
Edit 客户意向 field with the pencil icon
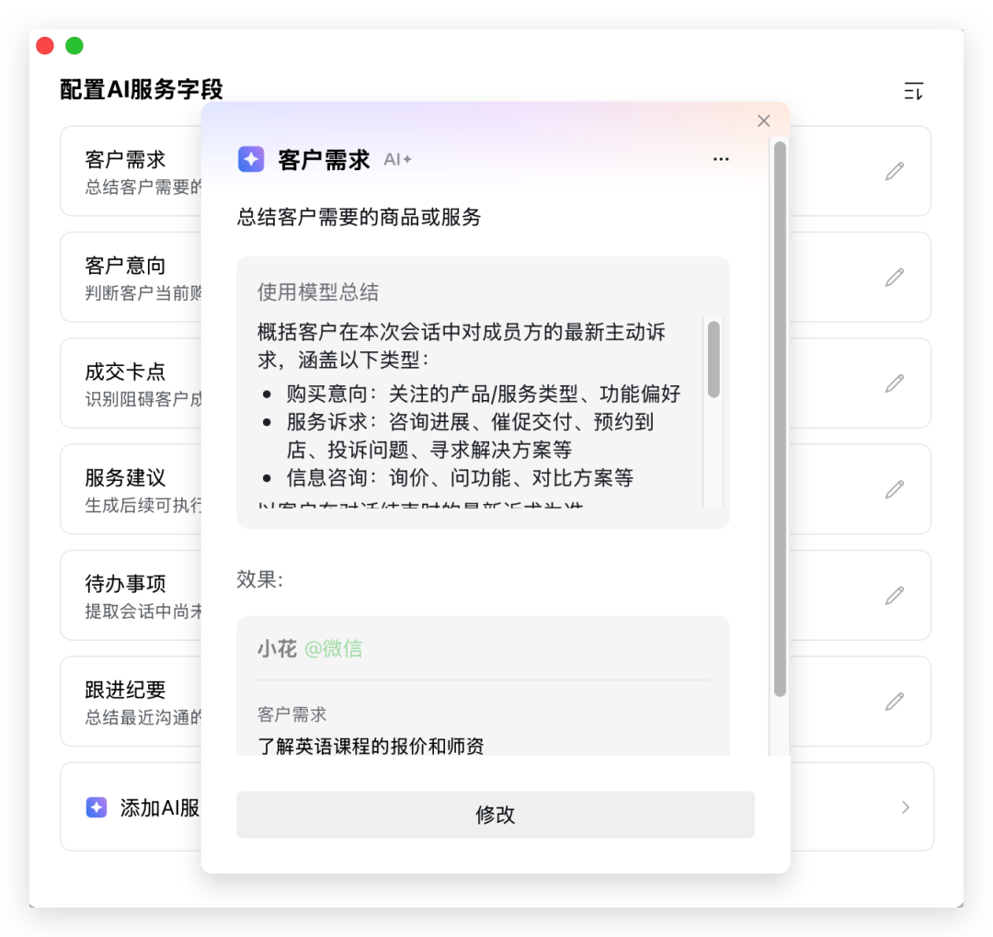[x=895, y=277]
